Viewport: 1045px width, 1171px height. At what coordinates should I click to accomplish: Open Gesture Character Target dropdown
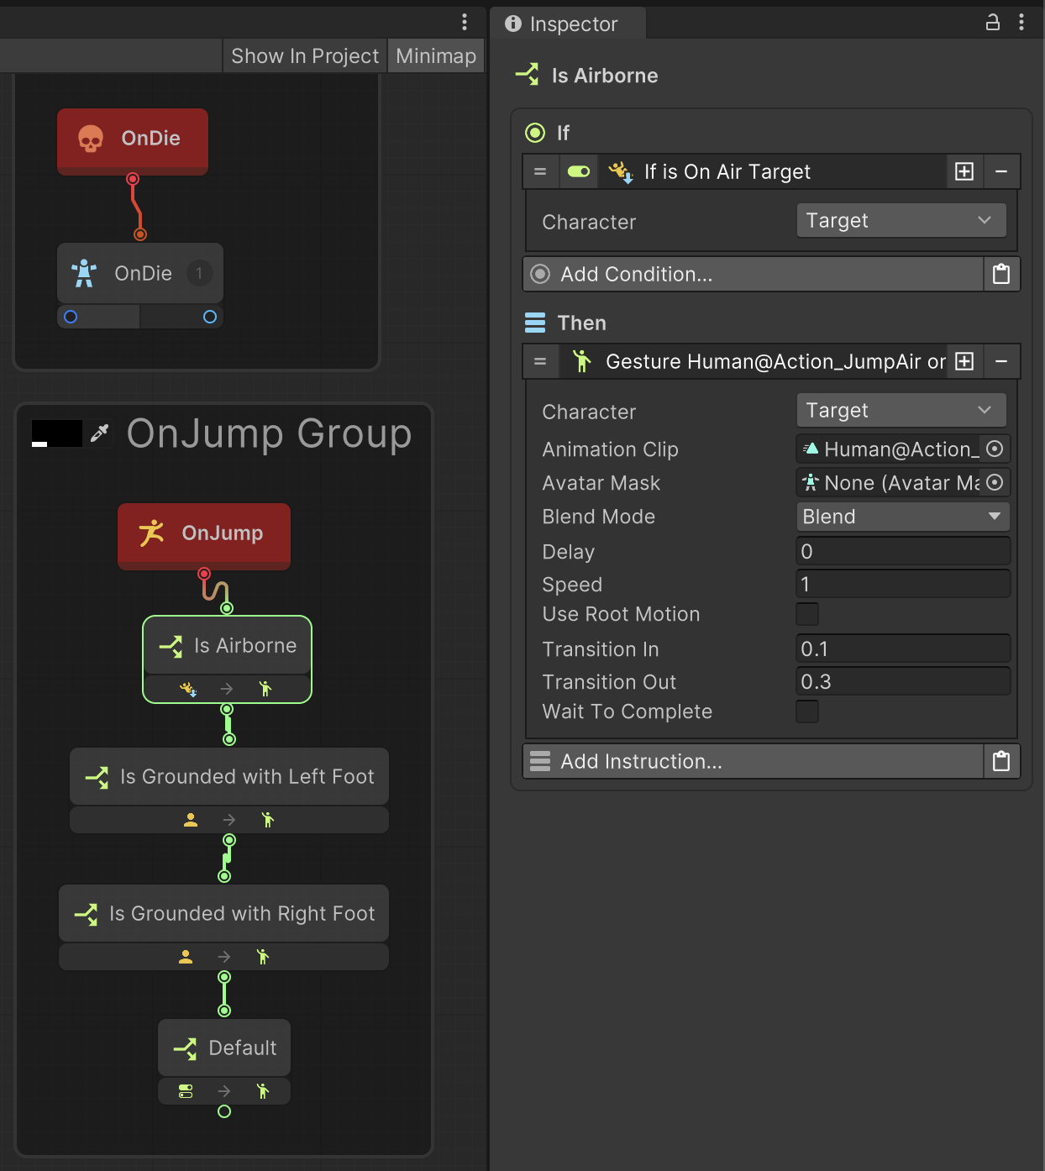pos(901,411)
